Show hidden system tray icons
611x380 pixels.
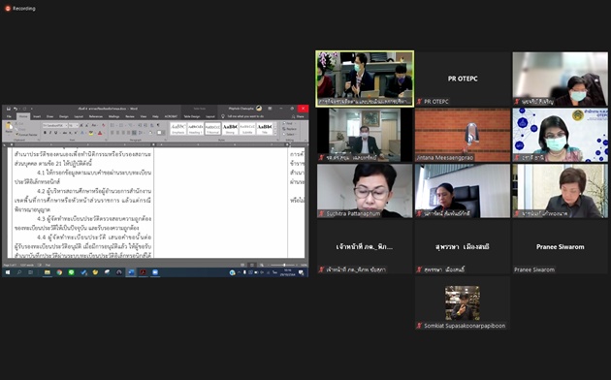240,272
